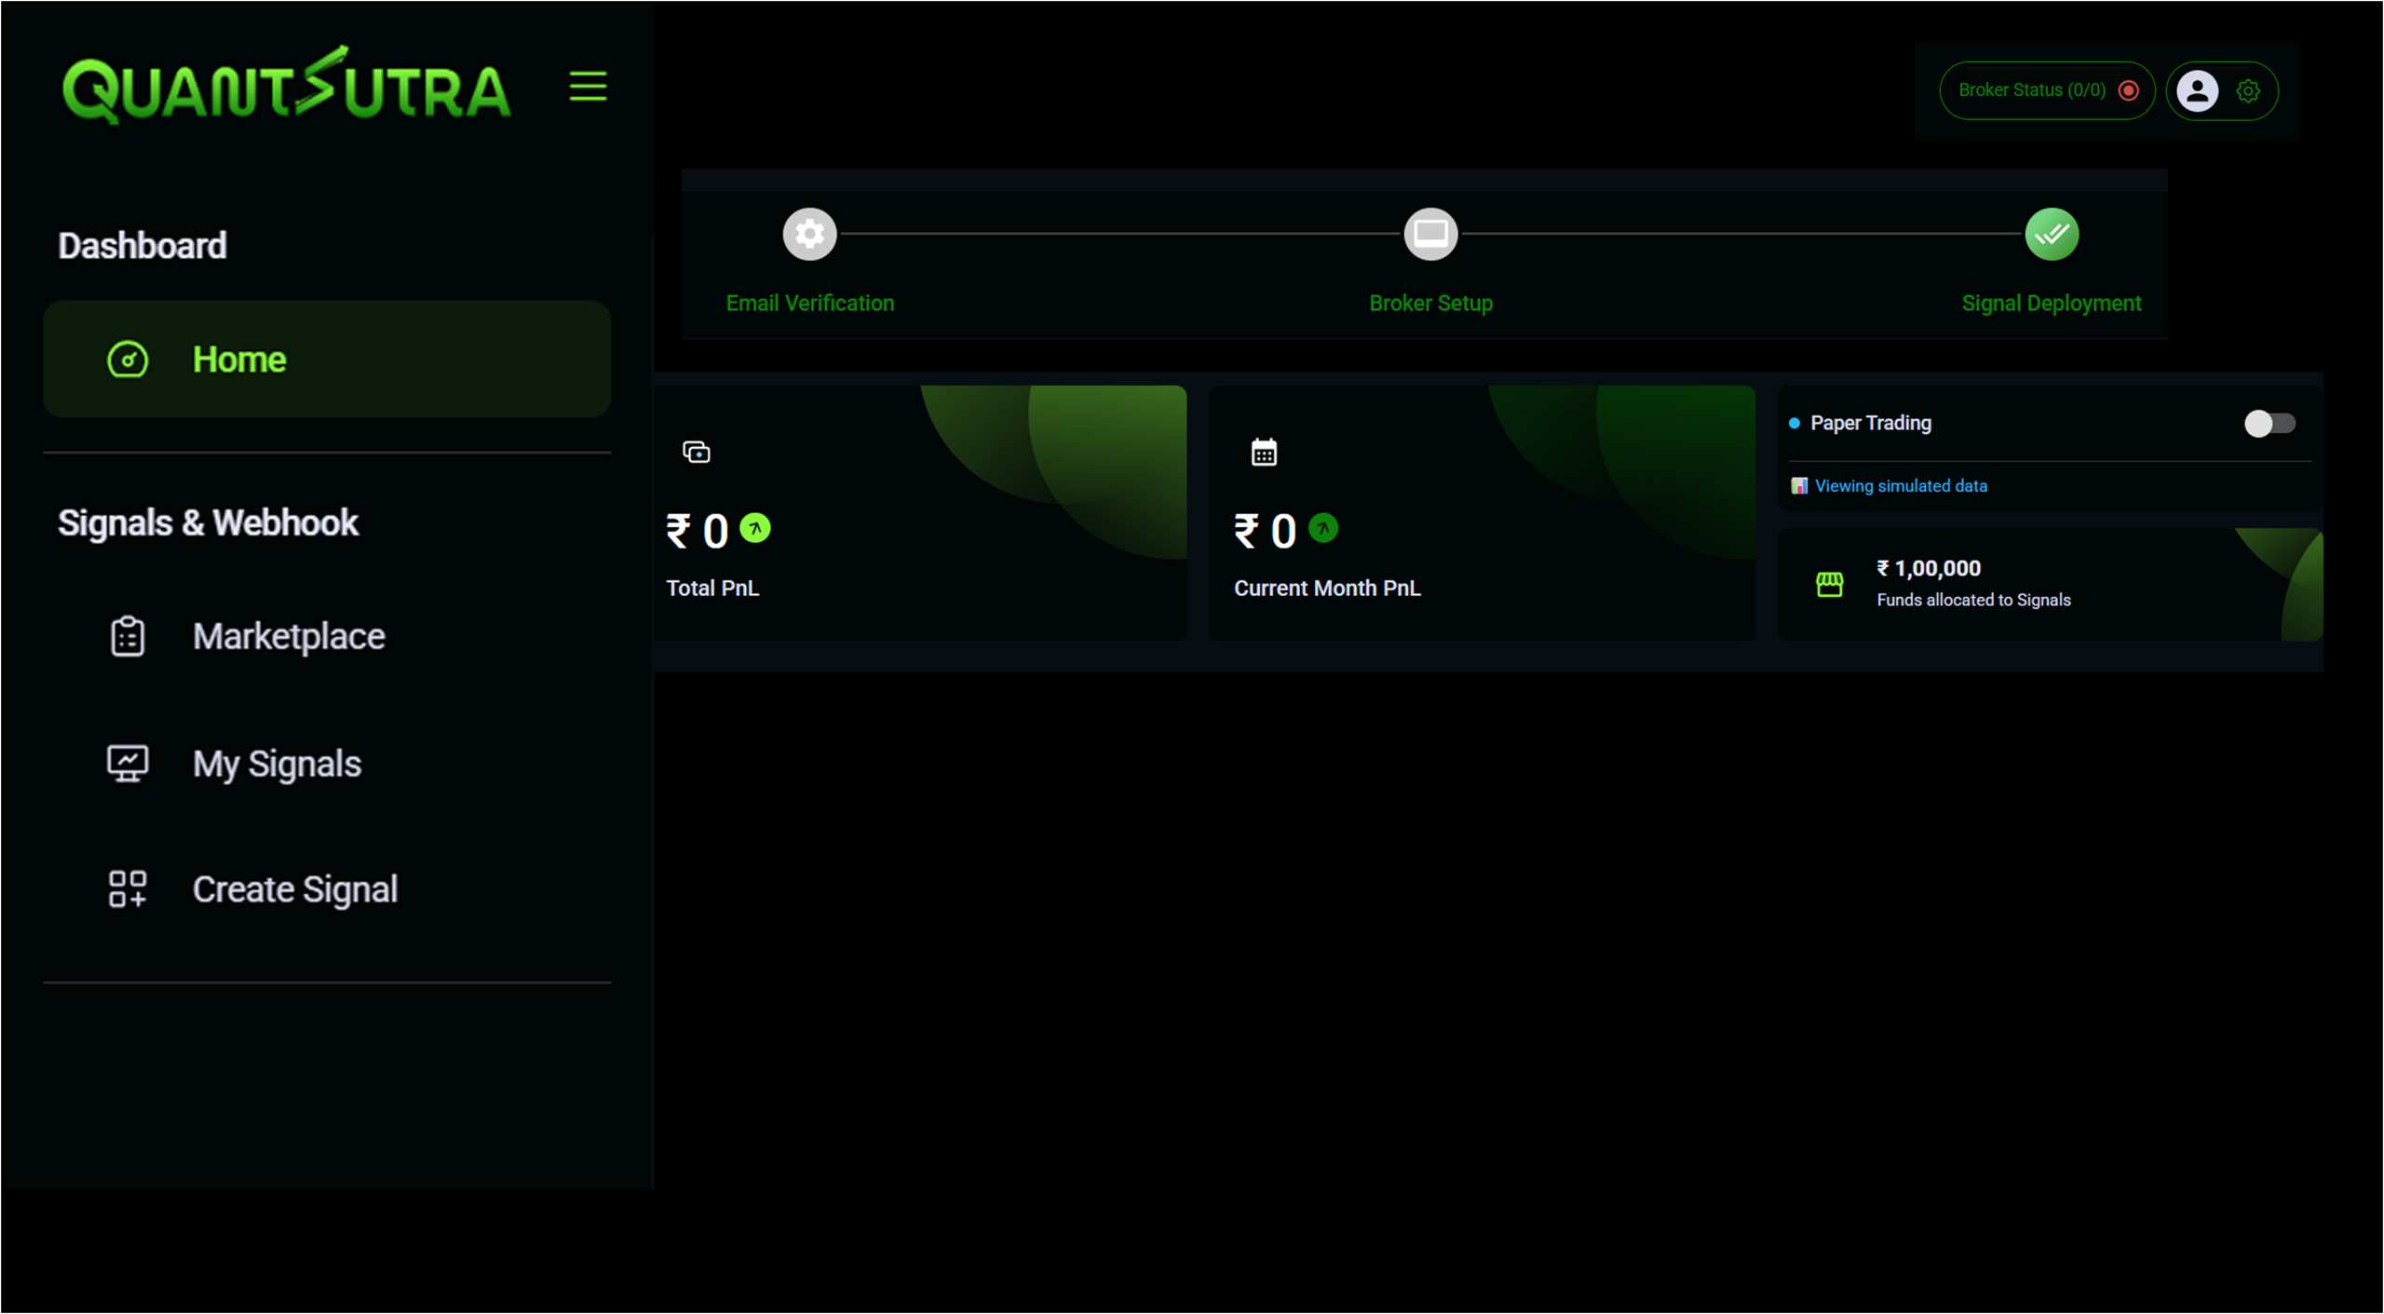2384x1314 pixels.
Task: Open settings gear in top bar
Action: click(2248, 90)
